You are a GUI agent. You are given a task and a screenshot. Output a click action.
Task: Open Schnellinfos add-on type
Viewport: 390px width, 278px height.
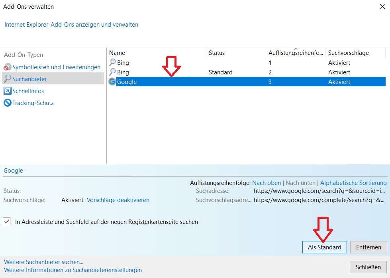coord(28,91)
